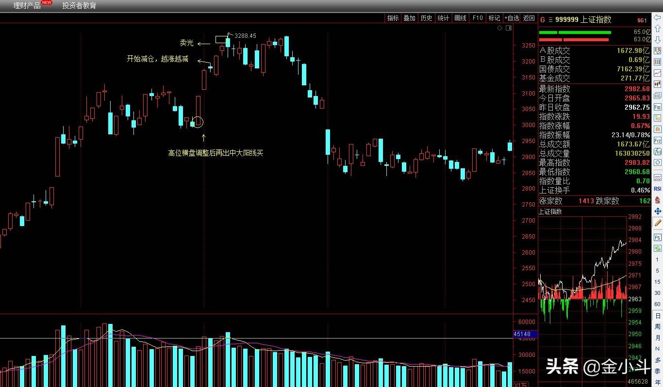
Task: Click the 指数涨幅 0.67% value
Action: [x=640, y=126]
